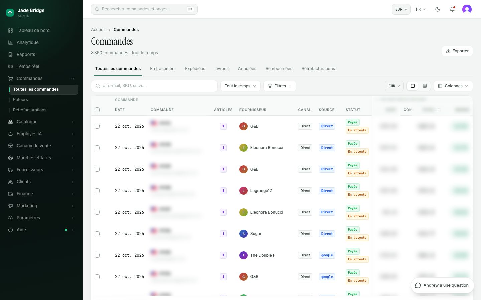Open the user avatar menu
481x300 pixels.
[467, 9]
